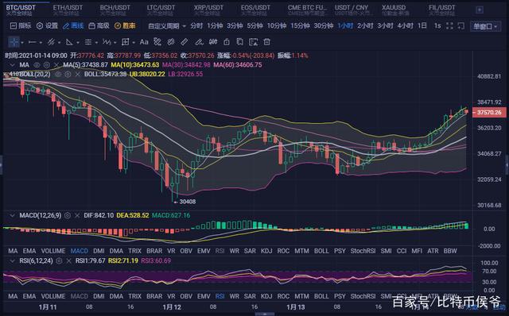Open MA indicator settings gear

point(46,65)
